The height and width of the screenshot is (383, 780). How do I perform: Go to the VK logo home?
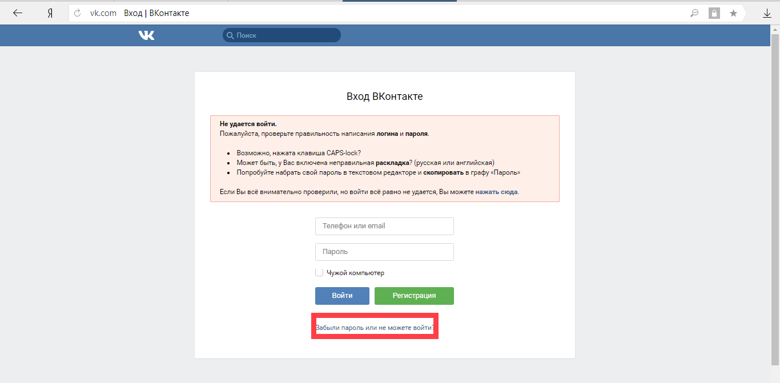pos(146,35)
